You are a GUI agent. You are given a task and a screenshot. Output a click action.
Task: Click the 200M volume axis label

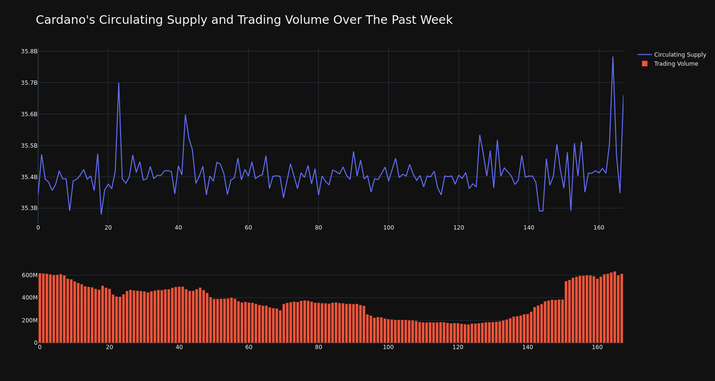(x=30, y=321)
